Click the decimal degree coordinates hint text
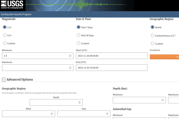This screenshot has width=179, height=119. [x=39, y=93]
